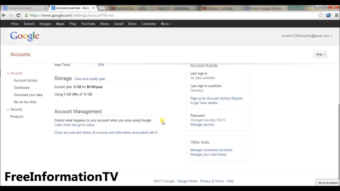This screenshot has width=340, height=191.
Task: Open YouTube in the Google bar
Action: (x=88, y=24)
